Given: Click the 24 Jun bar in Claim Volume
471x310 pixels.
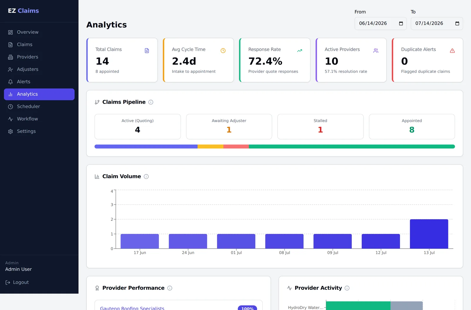Looking at the screenshot, I should click(188, 241).
